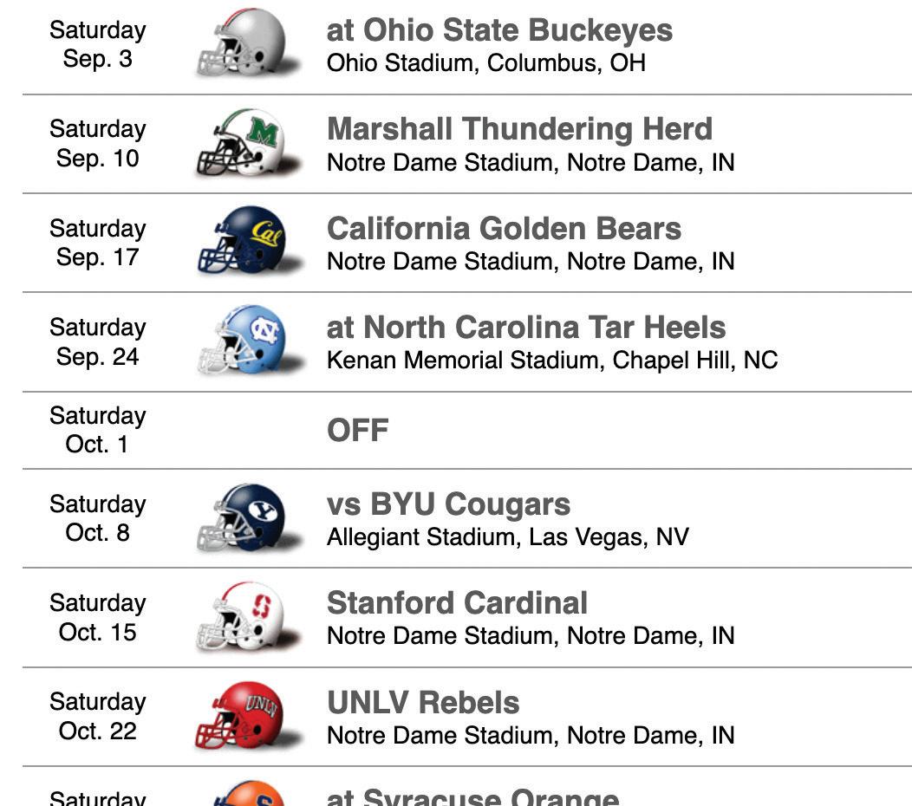Viewport: 912px width, 806px height.
Task: Click the UNLV Rebels game title
Action: point(423,703)
